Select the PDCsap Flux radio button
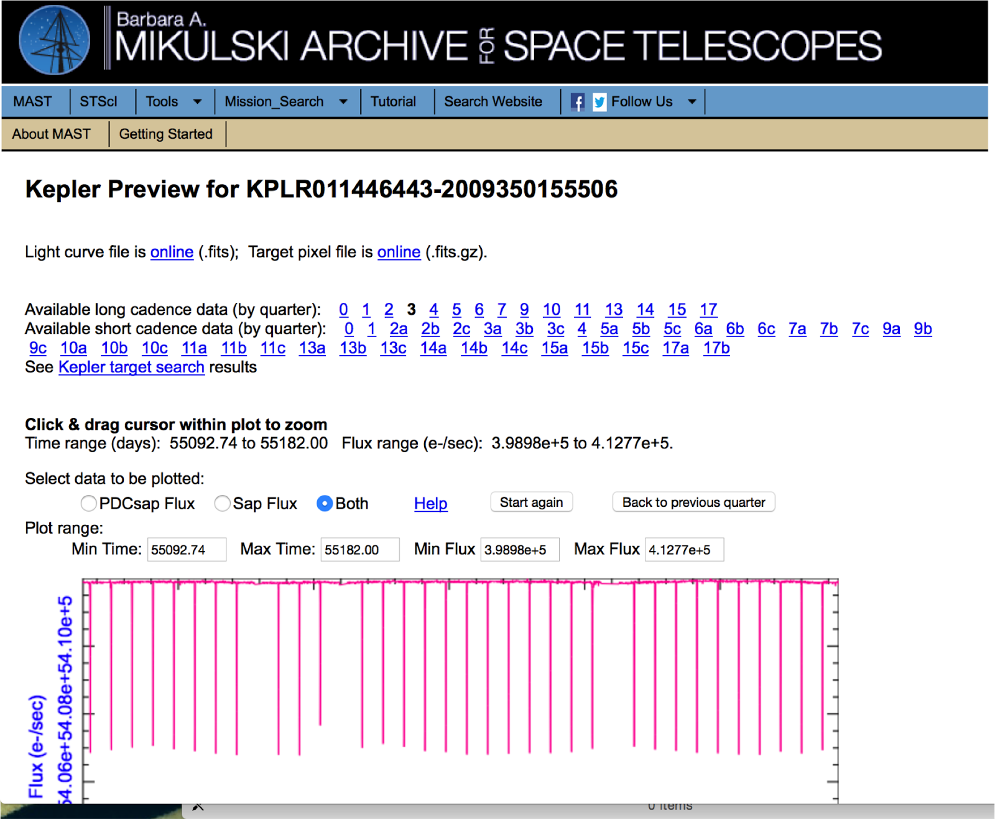 pos(88,503)
